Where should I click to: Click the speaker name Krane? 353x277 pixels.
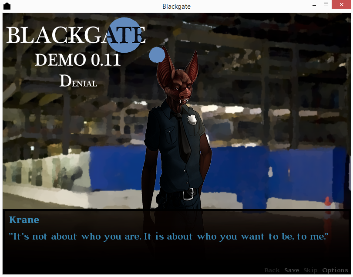click(x=24, y=220)
